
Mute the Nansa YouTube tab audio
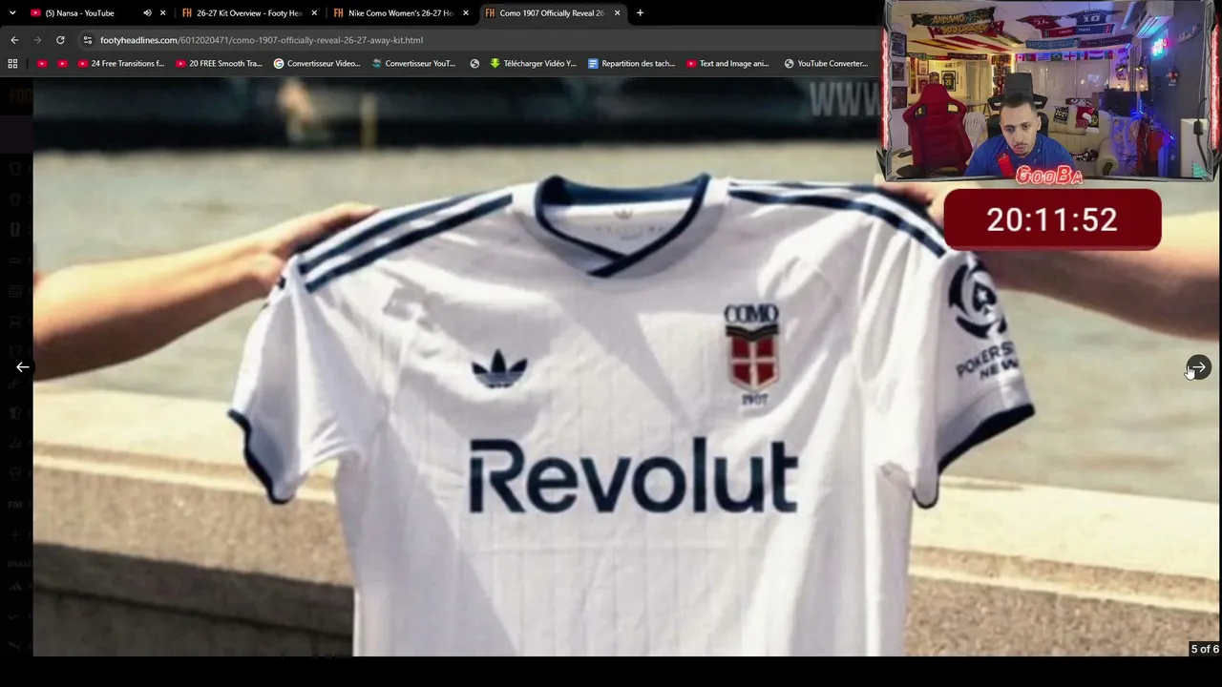[x=147, y=13]
